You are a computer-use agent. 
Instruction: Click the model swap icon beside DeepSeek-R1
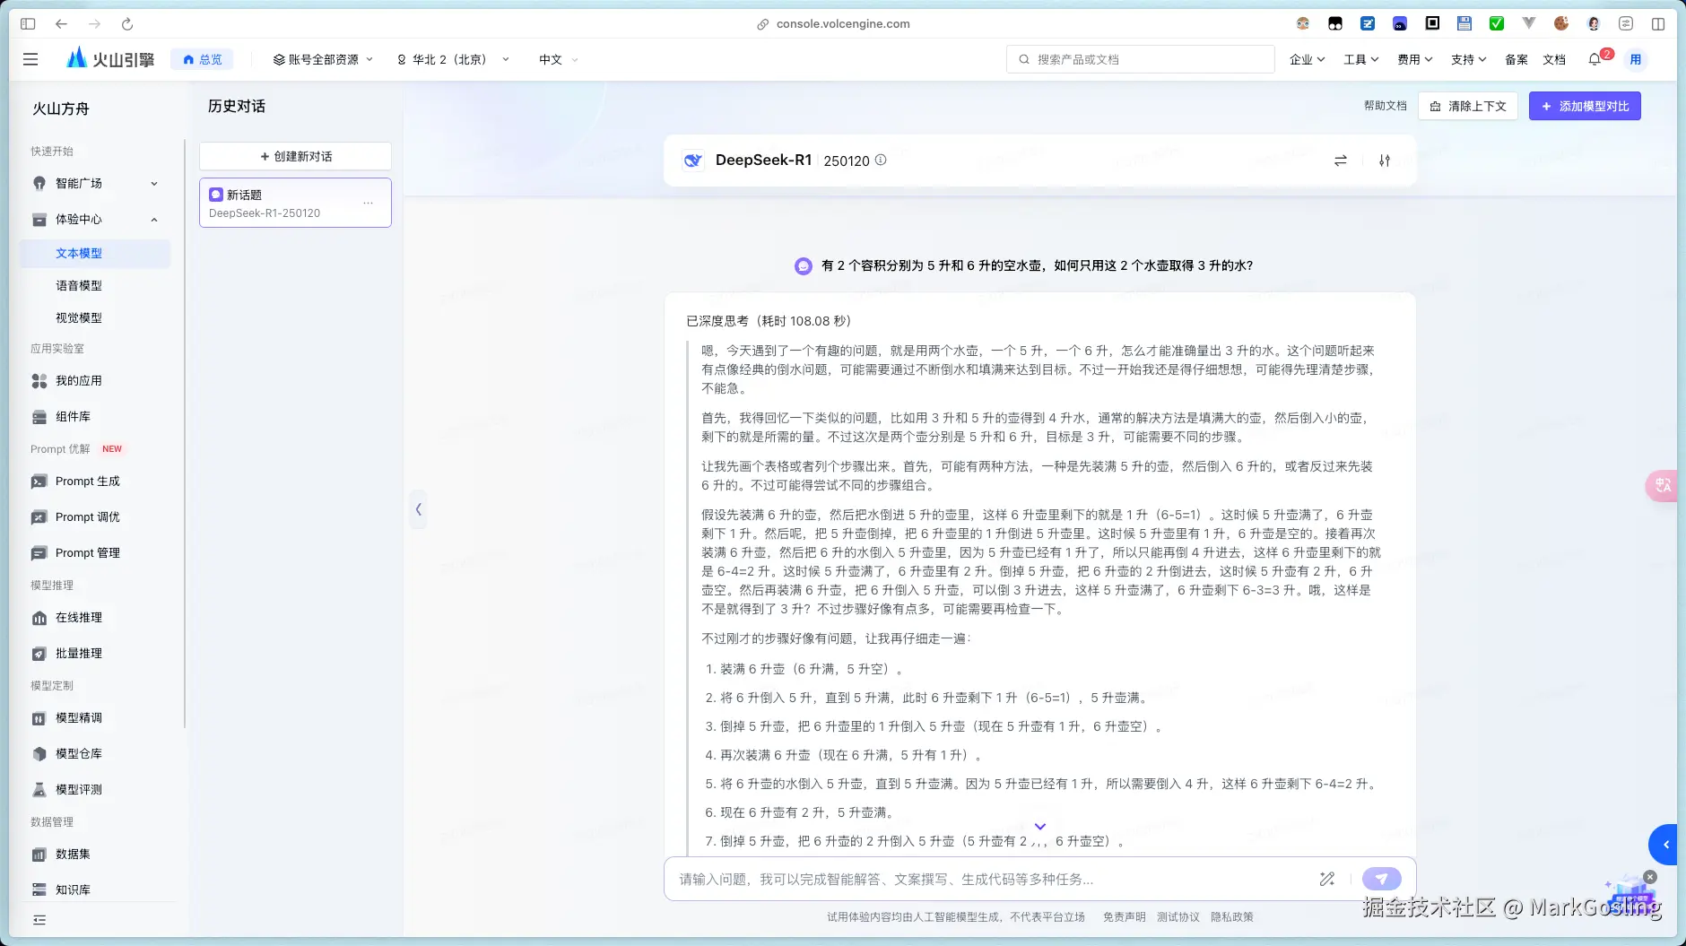click(x=1341, y=161)
